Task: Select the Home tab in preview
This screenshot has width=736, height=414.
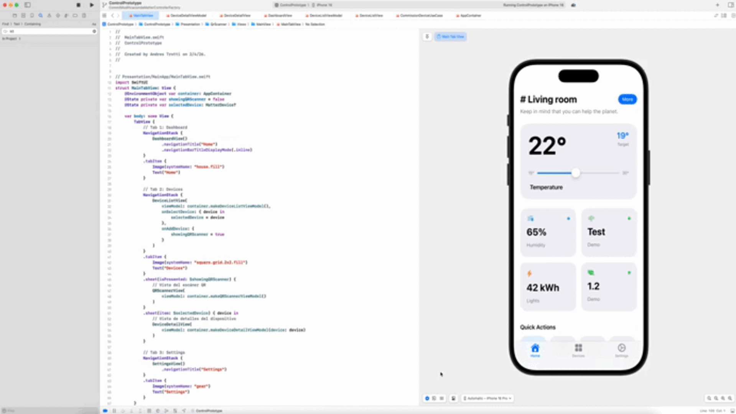Action: (535, 350)
